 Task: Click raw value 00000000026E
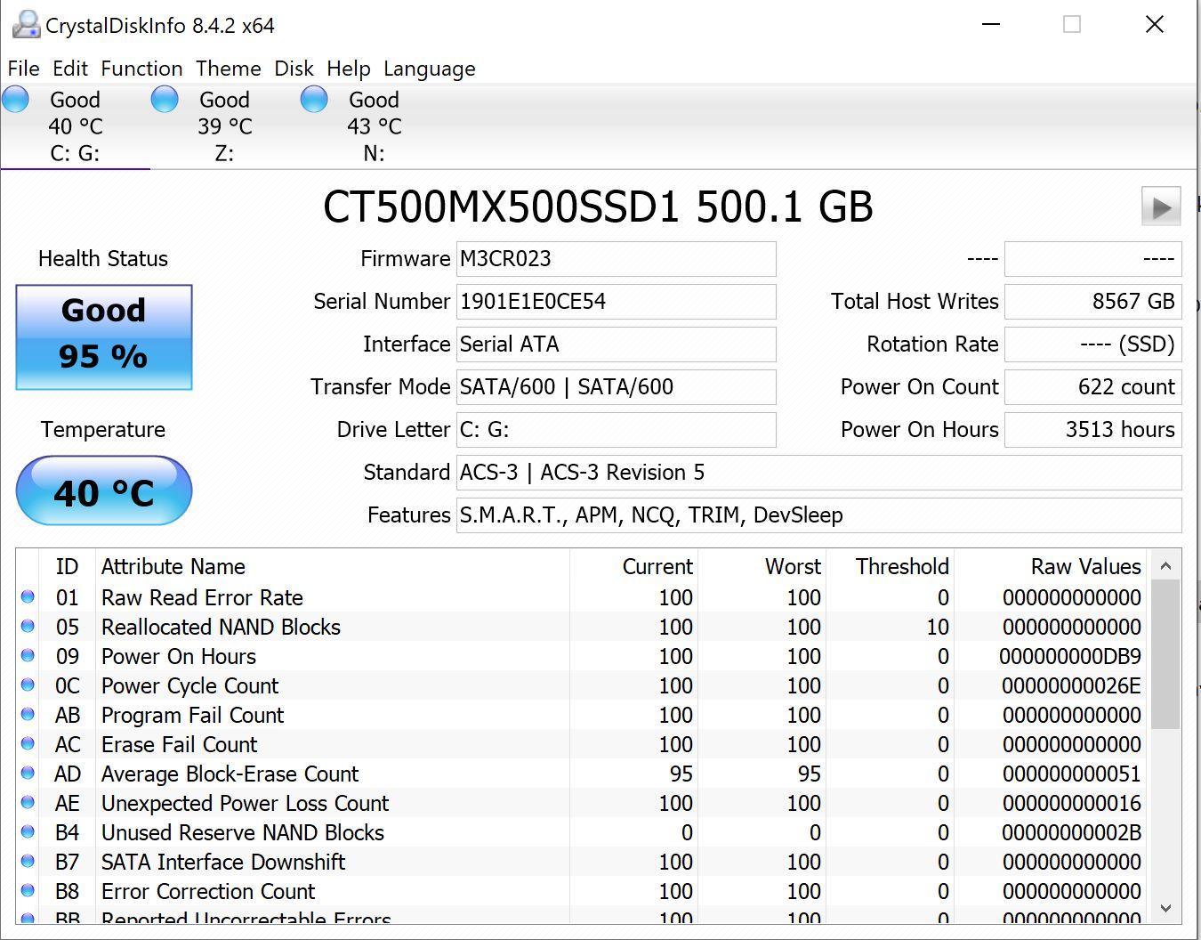1071,686
